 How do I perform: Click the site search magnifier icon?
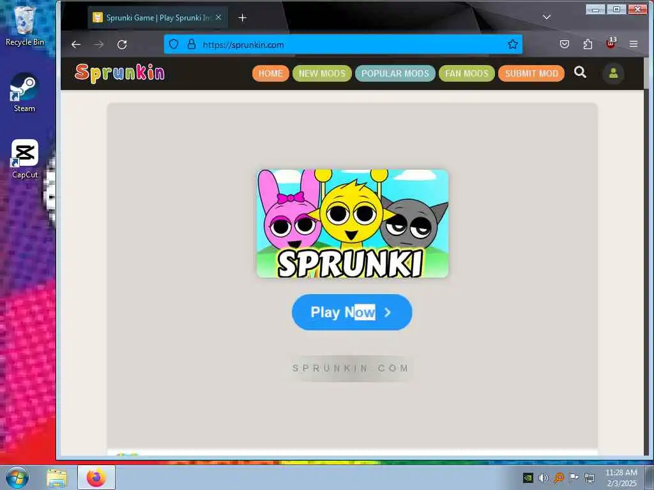point(580,73)
